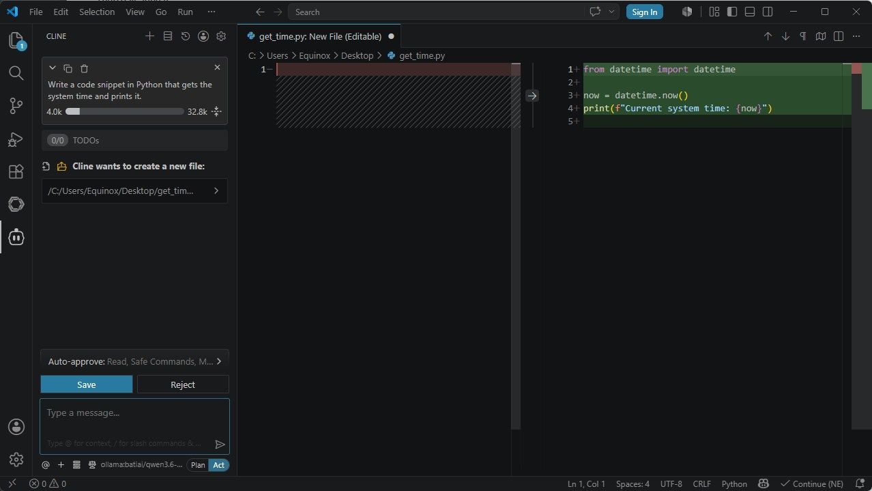
Task: Open the chat dropdown arrow in title bar
Action: (x=611, y=12)
